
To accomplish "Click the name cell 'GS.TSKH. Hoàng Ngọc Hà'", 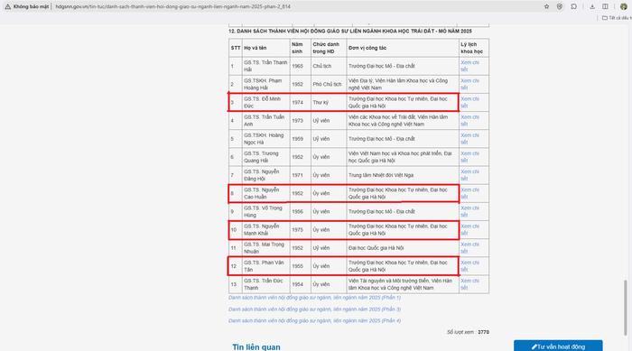I will (x=265, y=139).
